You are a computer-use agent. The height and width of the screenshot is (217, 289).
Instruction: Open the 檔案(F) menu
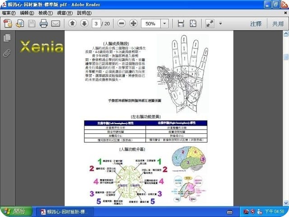tap(9, 13)
